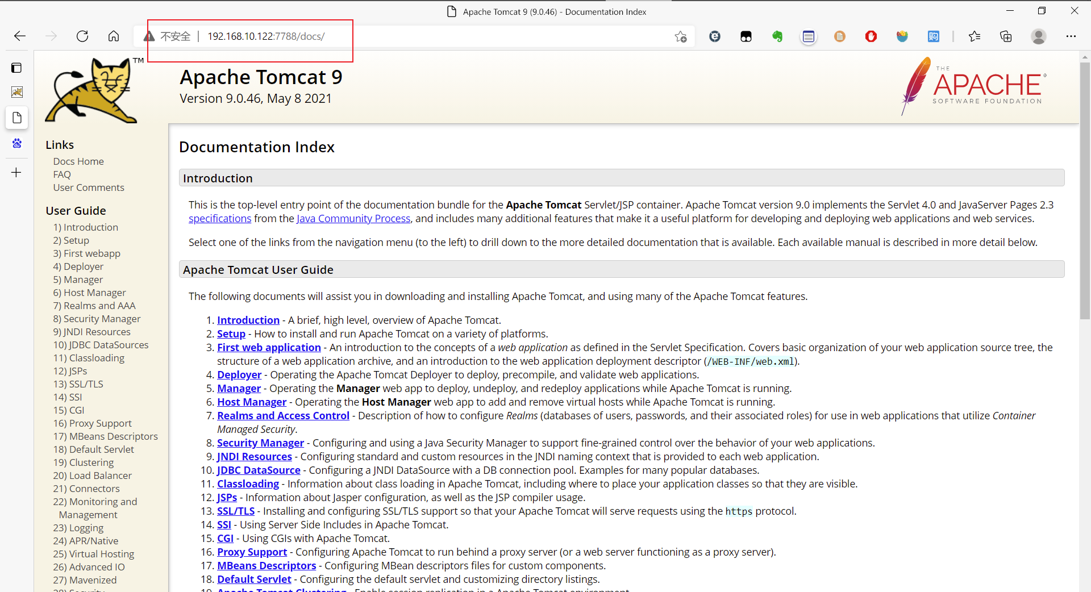Open sidebar item 9) JNDI Resources
Image resolution: width=1091 pixels, height=592 pixels.
[92, 332]
